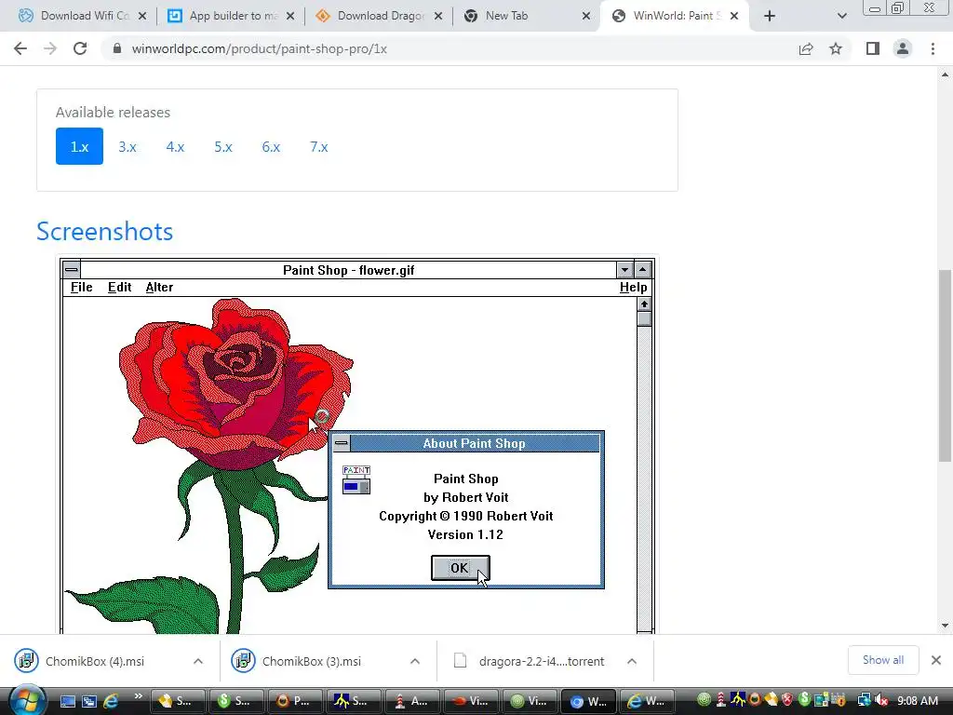Expand dragora torrent download options
Screen dimensions: 953x715
point(632,661)
